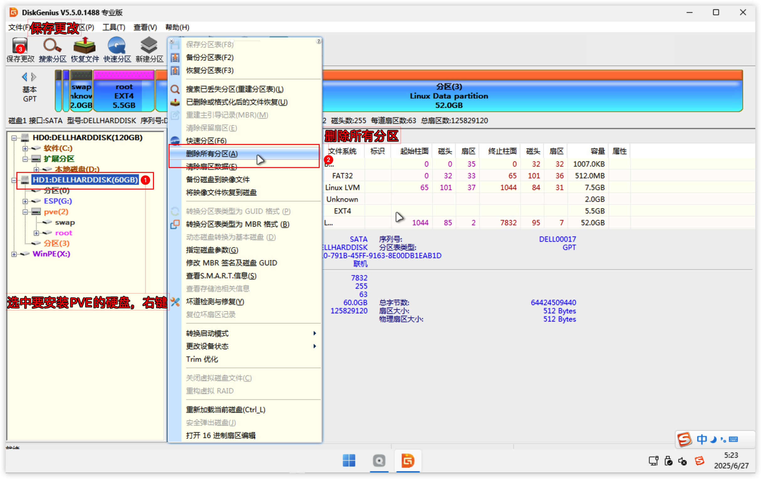Collapse the 扩展分区 tree node
This screenshot has height=479, width=761.
(x=25, y=159)
